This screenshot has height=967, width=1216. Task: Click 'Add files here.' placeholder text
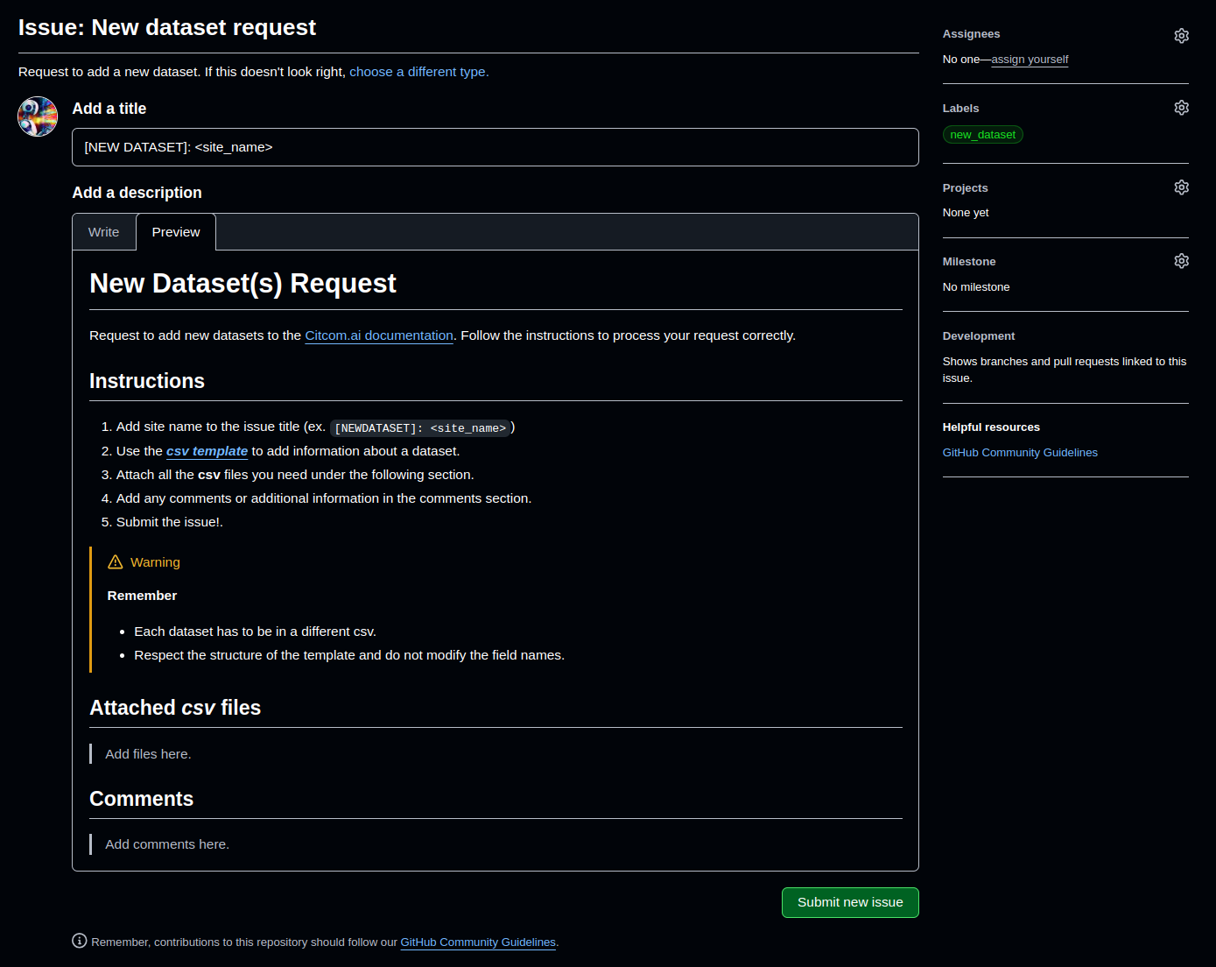click(148, 754)
